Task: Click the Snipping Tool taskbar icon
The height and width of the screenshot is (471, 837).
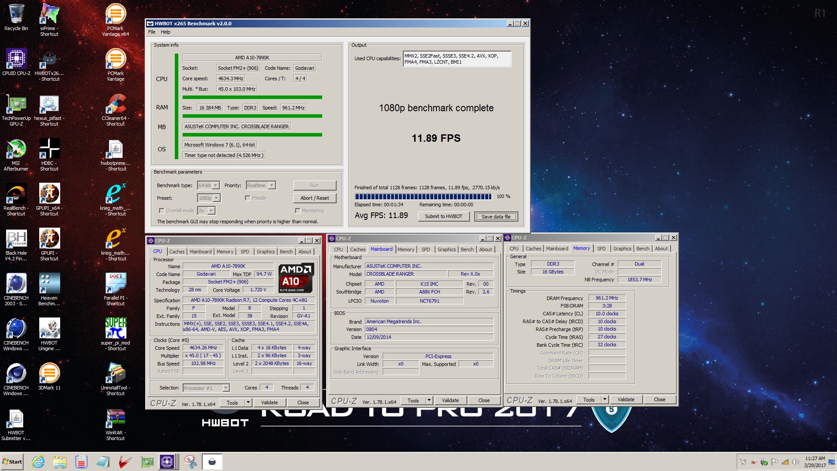Action: [x=190, y=461]
